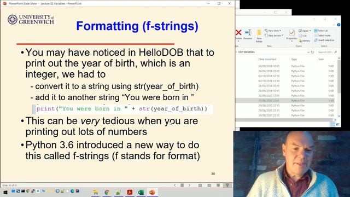Open File Explorer from the taskbar
The height and width of the screenshot is (197, 350).
(x=96, y=192)
